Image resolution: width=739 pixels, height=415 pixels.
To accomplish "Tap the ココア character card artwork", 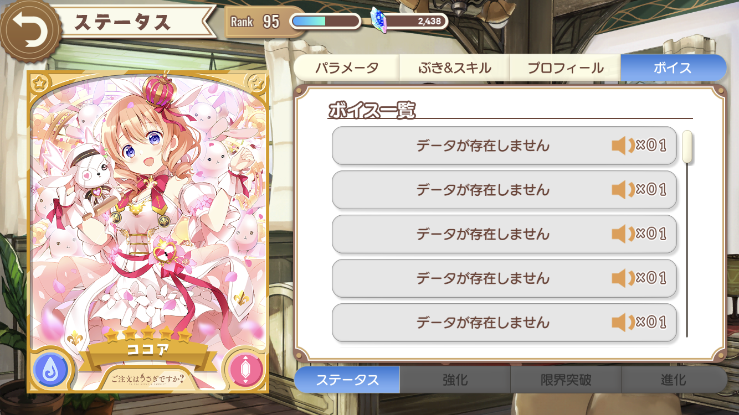I will [147, 232].
